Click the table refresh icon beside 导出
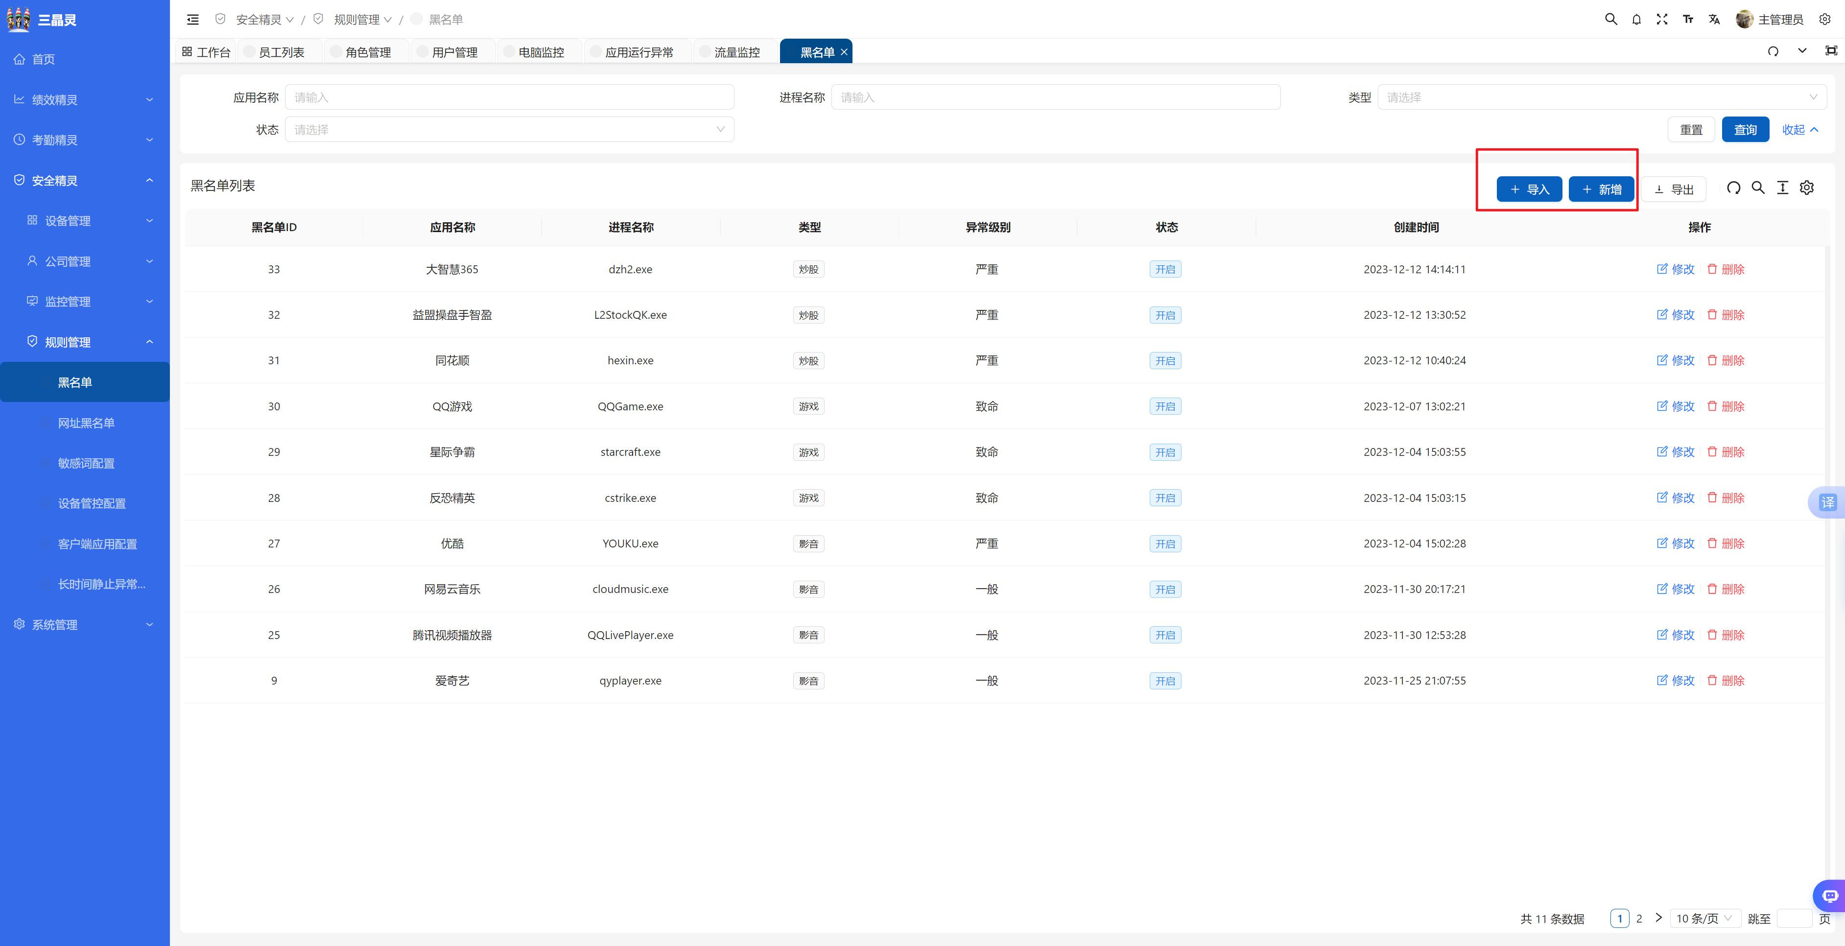 1733,188
